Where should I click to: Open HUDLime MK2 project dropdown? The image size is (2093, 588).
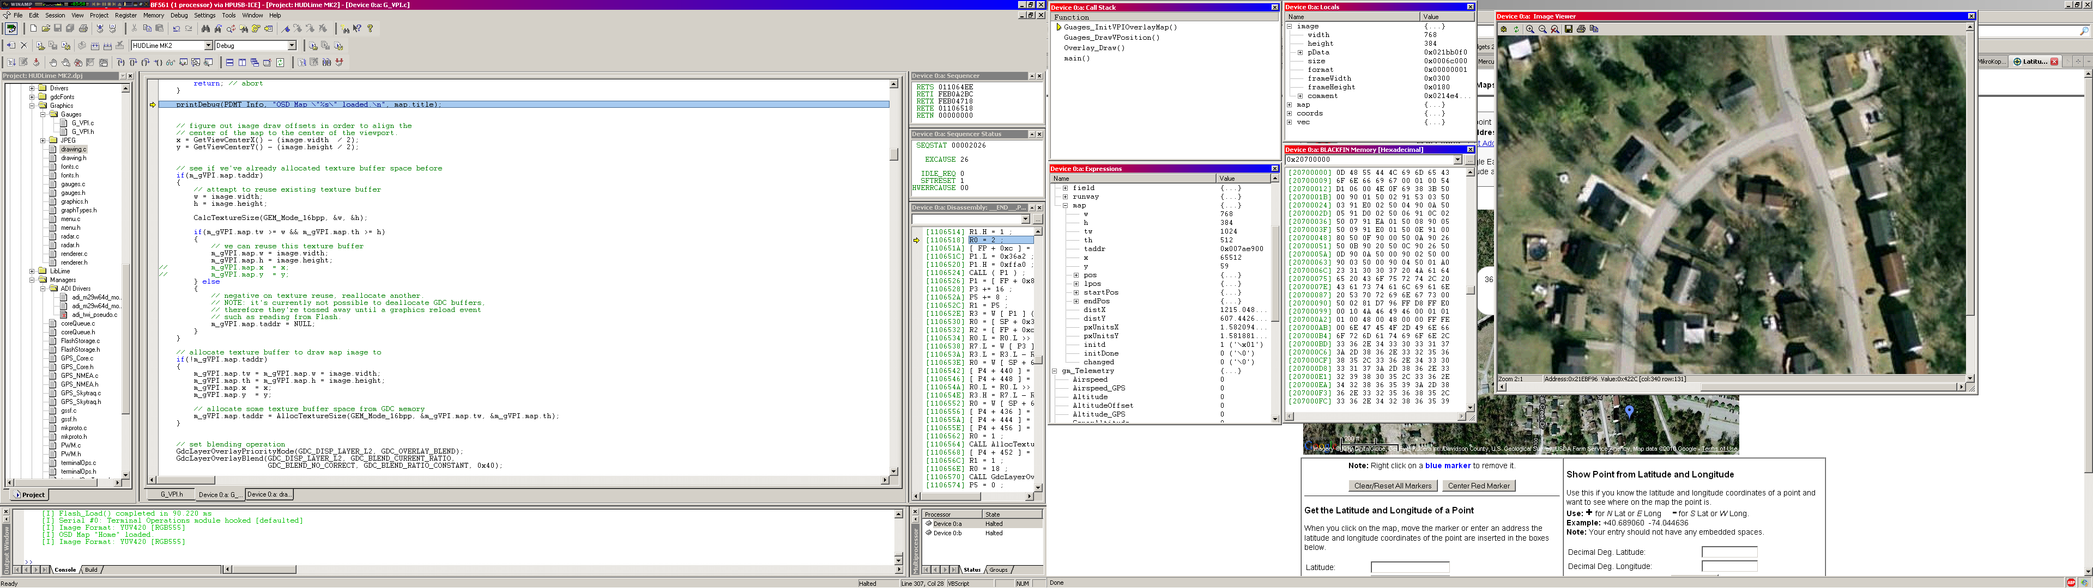[x=208, y=46]
